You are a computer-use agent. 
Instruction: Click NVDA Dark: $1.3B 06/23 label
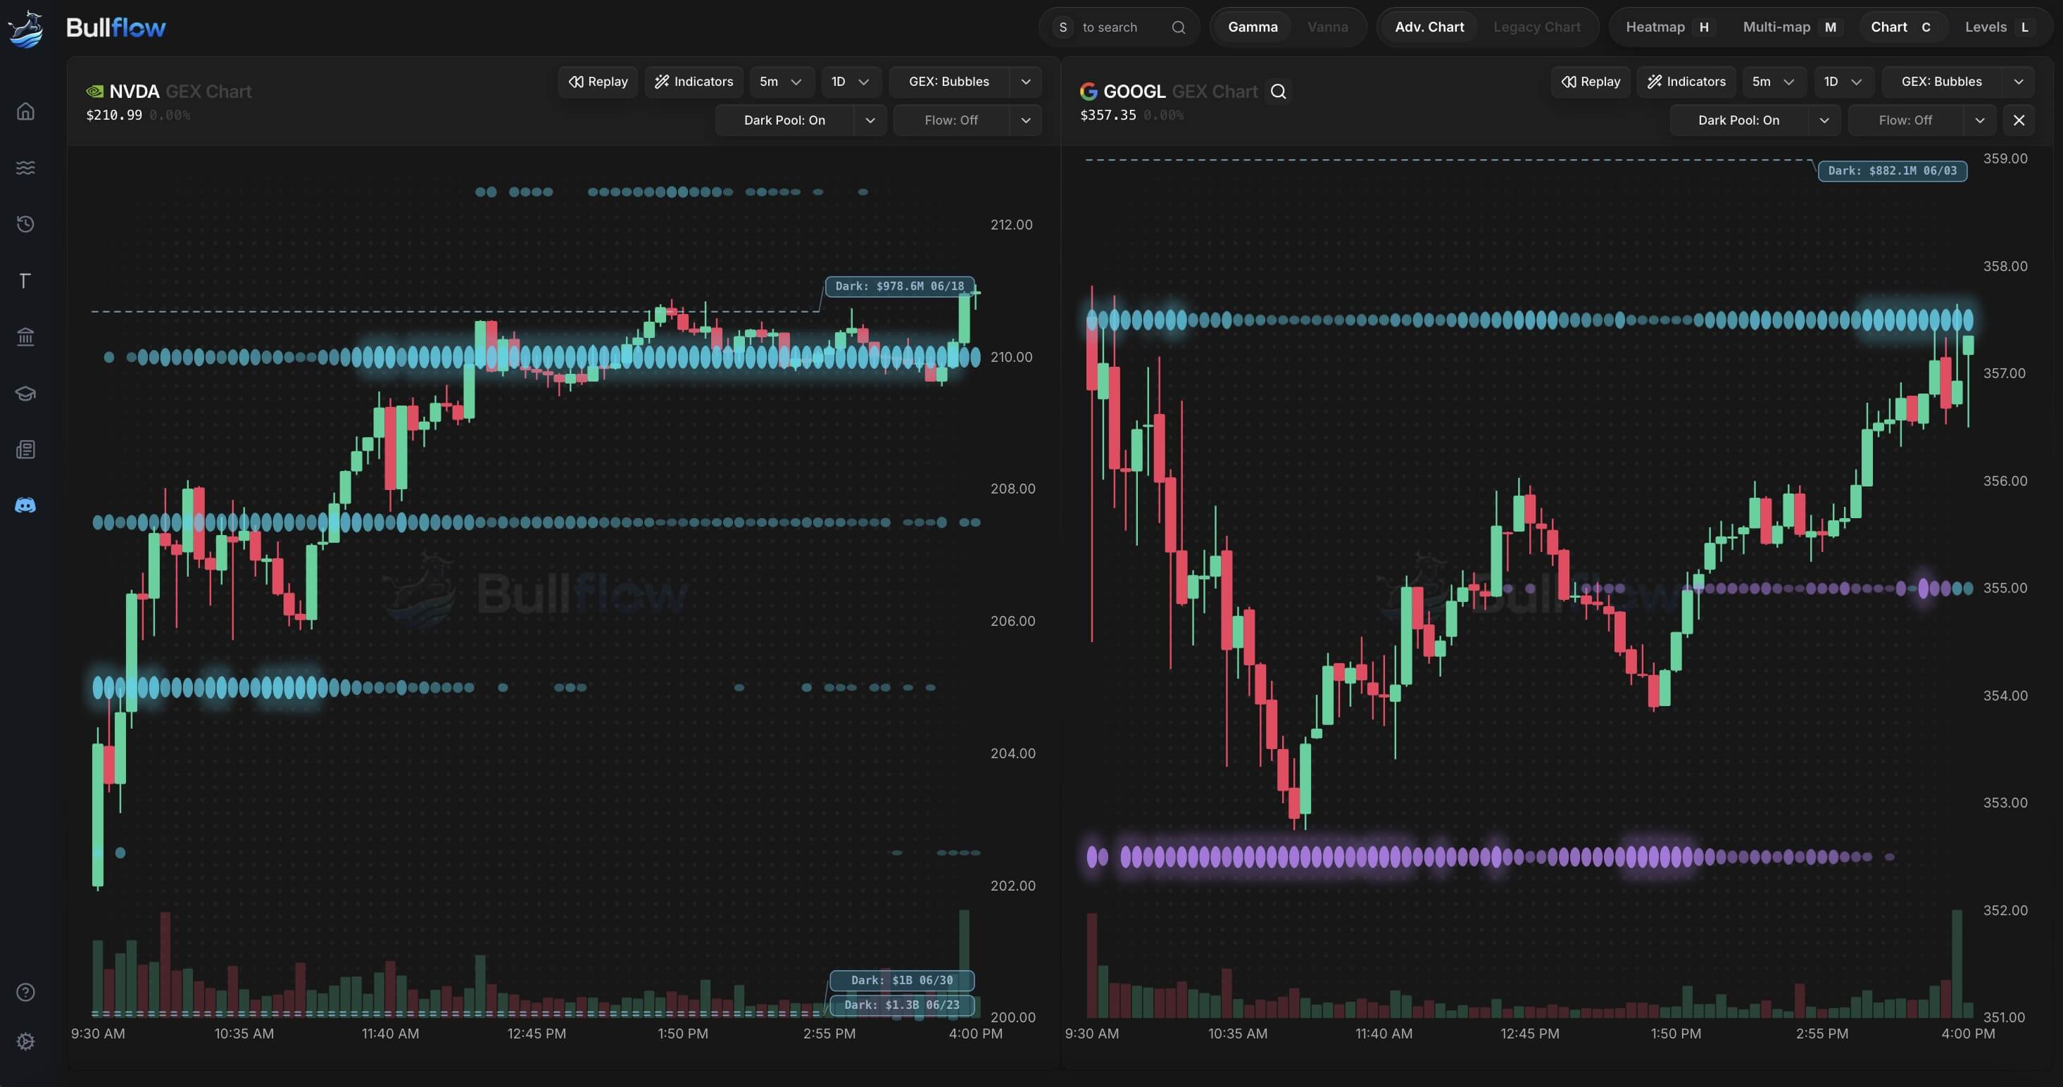(902, 1005)
